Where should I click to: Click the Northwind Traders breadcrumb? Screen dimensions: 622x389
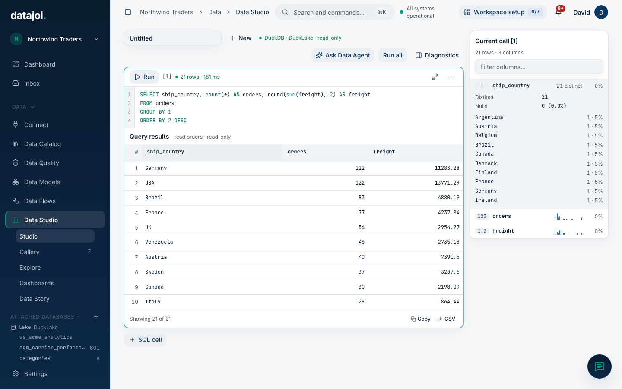pyautogui.click(x=167, y=12)
